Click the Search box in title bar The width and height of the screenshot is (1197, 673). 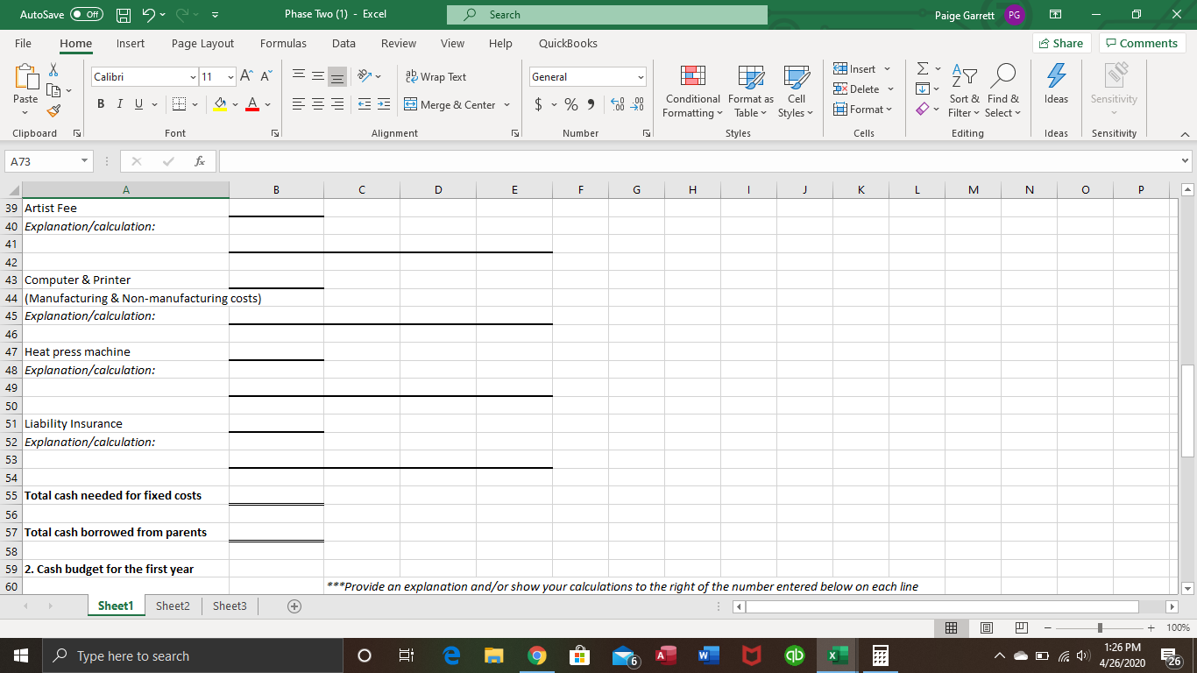point(606,15)
